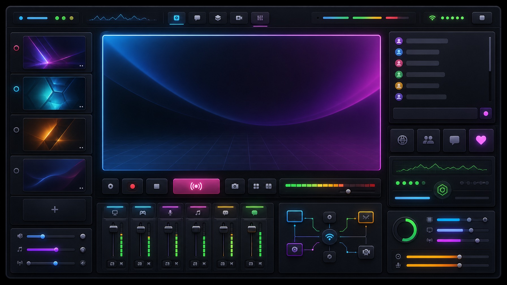Screen dimensions: 507x285
Task: Open the purple laser scene thumbnail
Action: pos(54,52)
